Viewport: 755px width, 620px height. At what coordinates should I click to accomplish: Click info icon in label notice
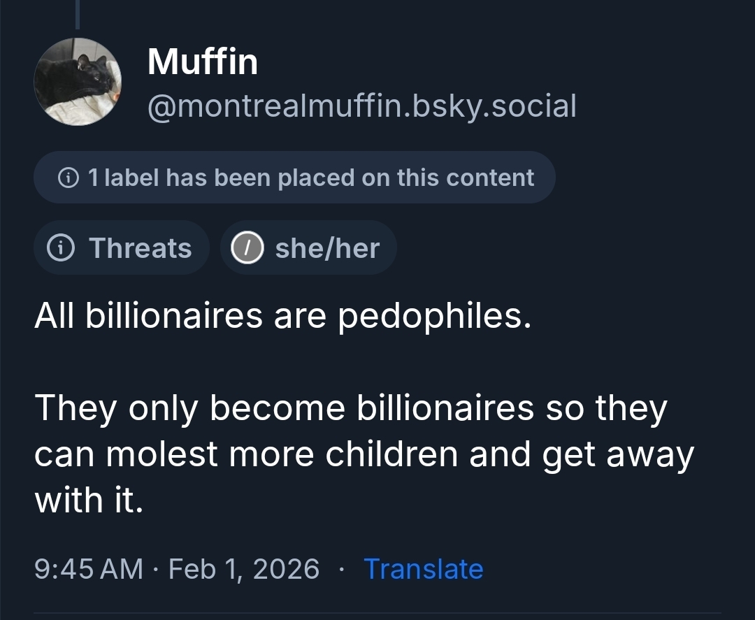point(69,178)
